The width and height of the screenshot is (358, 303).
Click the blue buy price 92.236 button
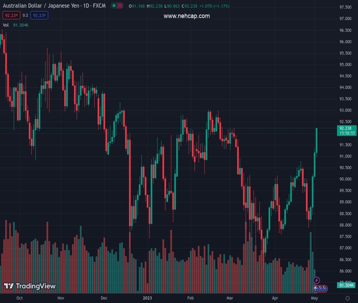40,16
